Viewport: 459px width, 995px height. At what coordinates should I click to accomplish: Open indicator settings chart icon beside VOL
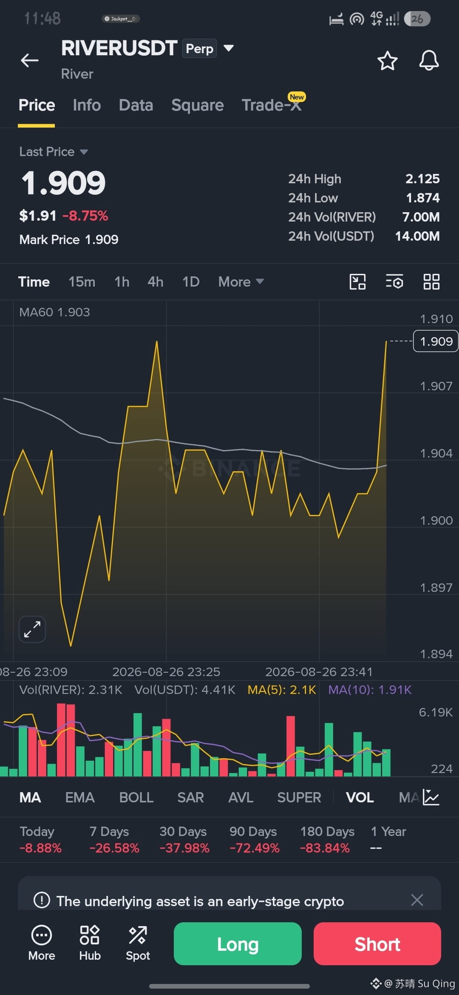pyautogui.click(x=431, y=797)
